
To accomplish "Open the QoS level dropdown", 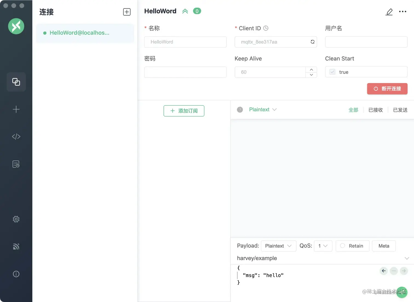I will [x=323, y=246].
